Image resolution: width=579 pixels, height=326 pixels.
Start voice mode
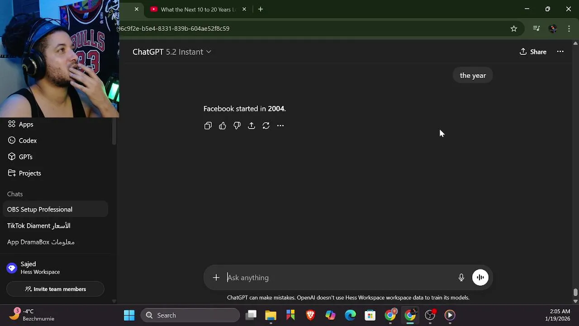click(480, 278)
